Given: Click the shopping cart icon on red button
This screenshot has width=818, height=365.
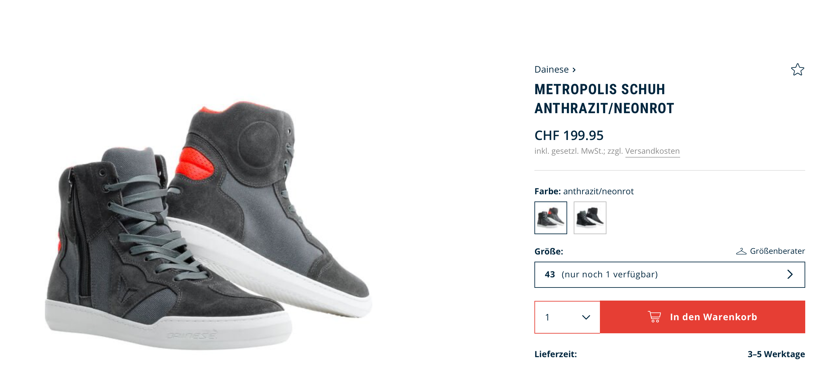Looking at the screenshot, I should coord(654,317).
